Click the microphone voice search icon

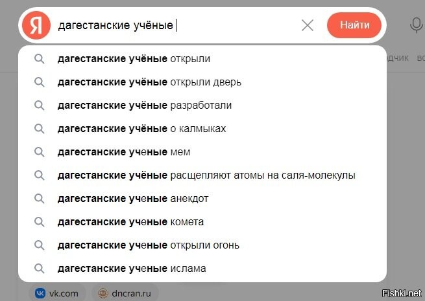click(x=416, y=25)
